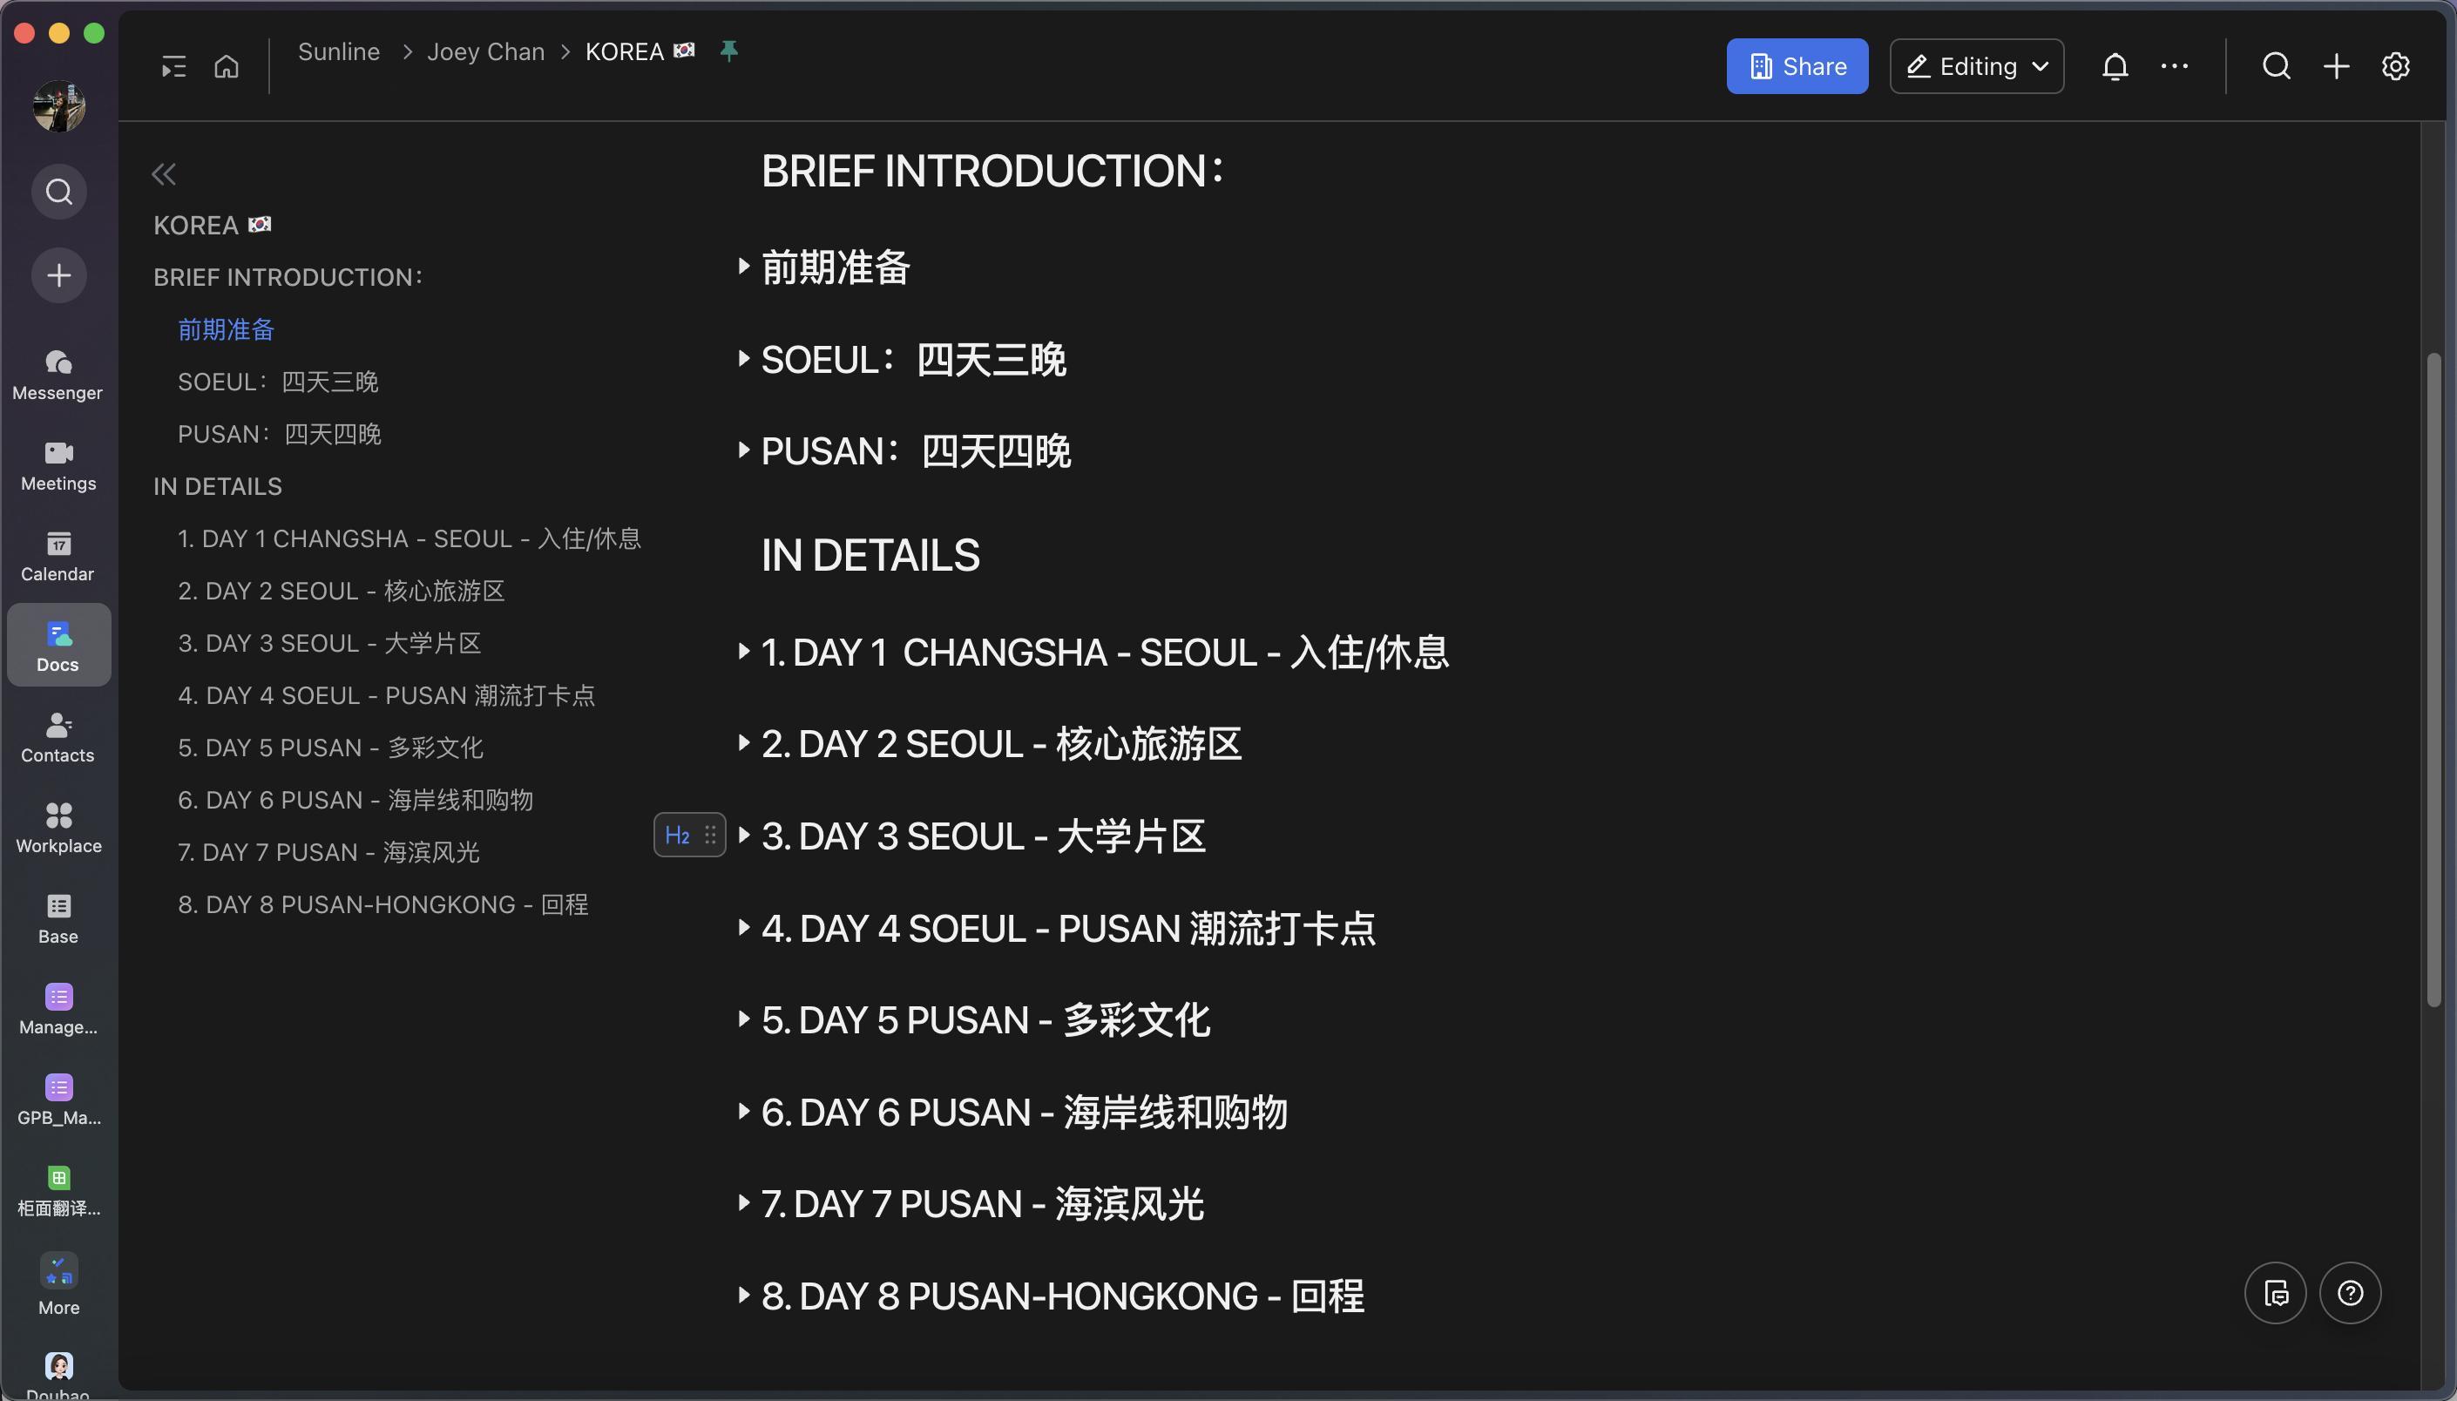The width and height of the screenshot is (2457, 1401).
Task: Toggle sidebar collapse arrow
Action: click(164, 174)
